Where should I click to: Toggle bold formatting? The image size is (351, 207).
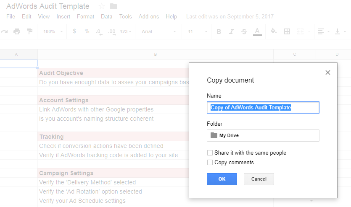(219, 31)
